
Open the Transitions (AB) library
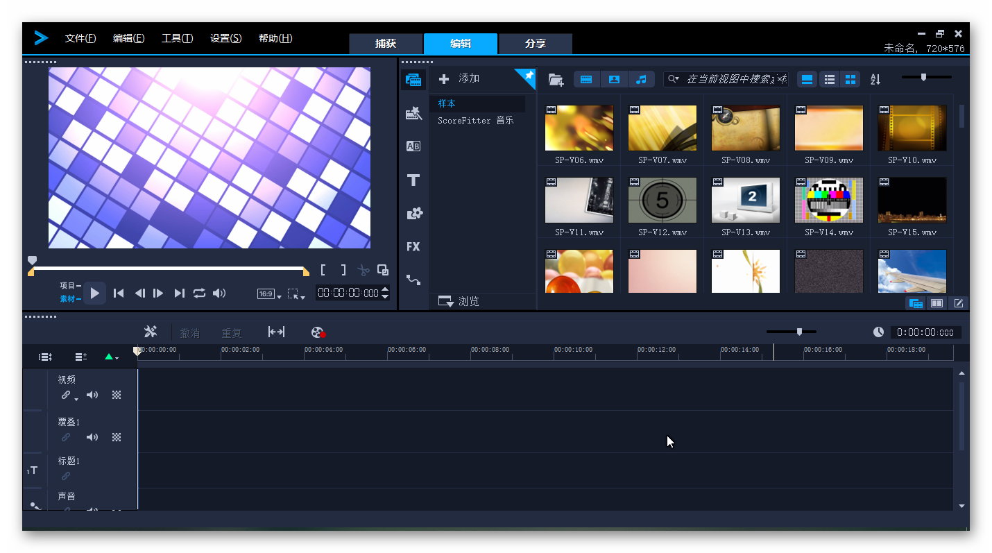pyautogui.click(x=413, y=146)
